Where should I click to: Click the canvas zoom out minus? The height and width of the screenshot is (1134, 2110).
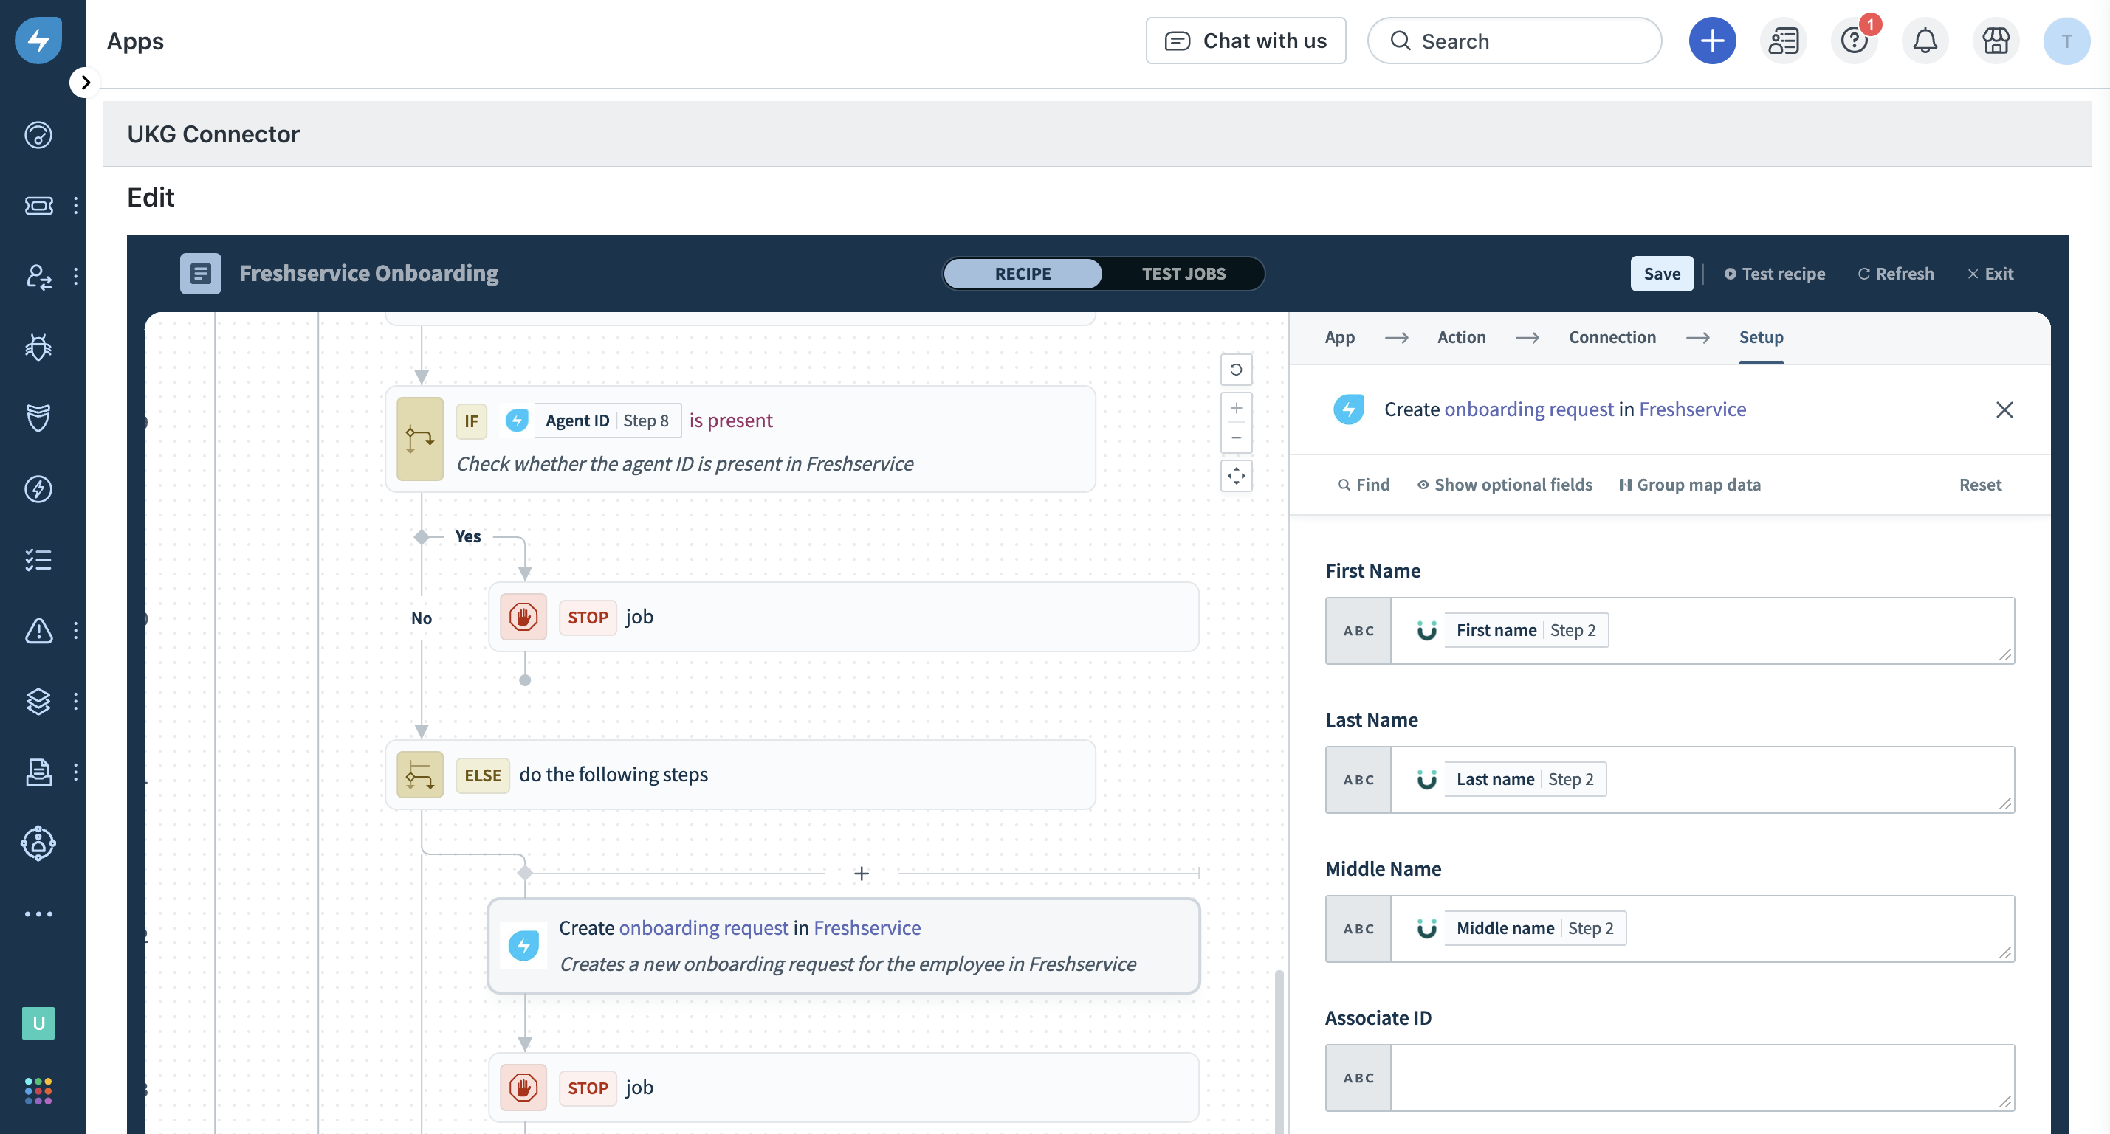coord(1236,438)
